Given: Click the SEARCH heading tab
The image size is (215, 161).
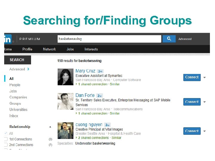Looking at the screenshot, I should point(18,60).
